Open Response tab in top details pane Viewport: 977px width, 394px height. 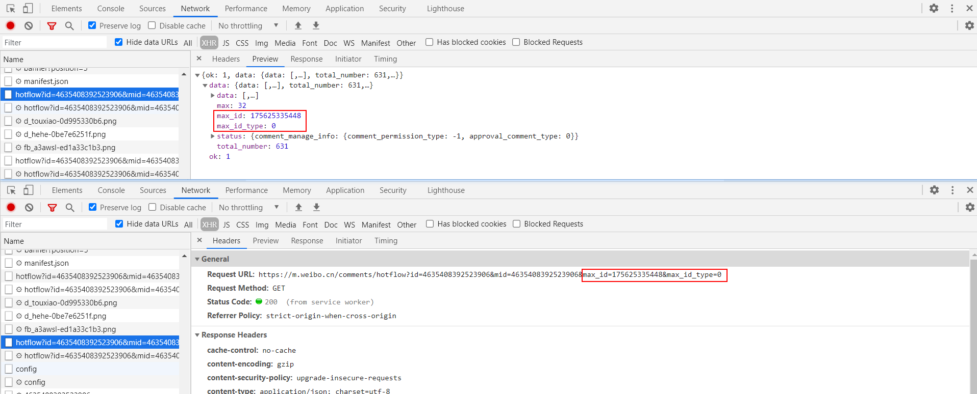point(307,59)
